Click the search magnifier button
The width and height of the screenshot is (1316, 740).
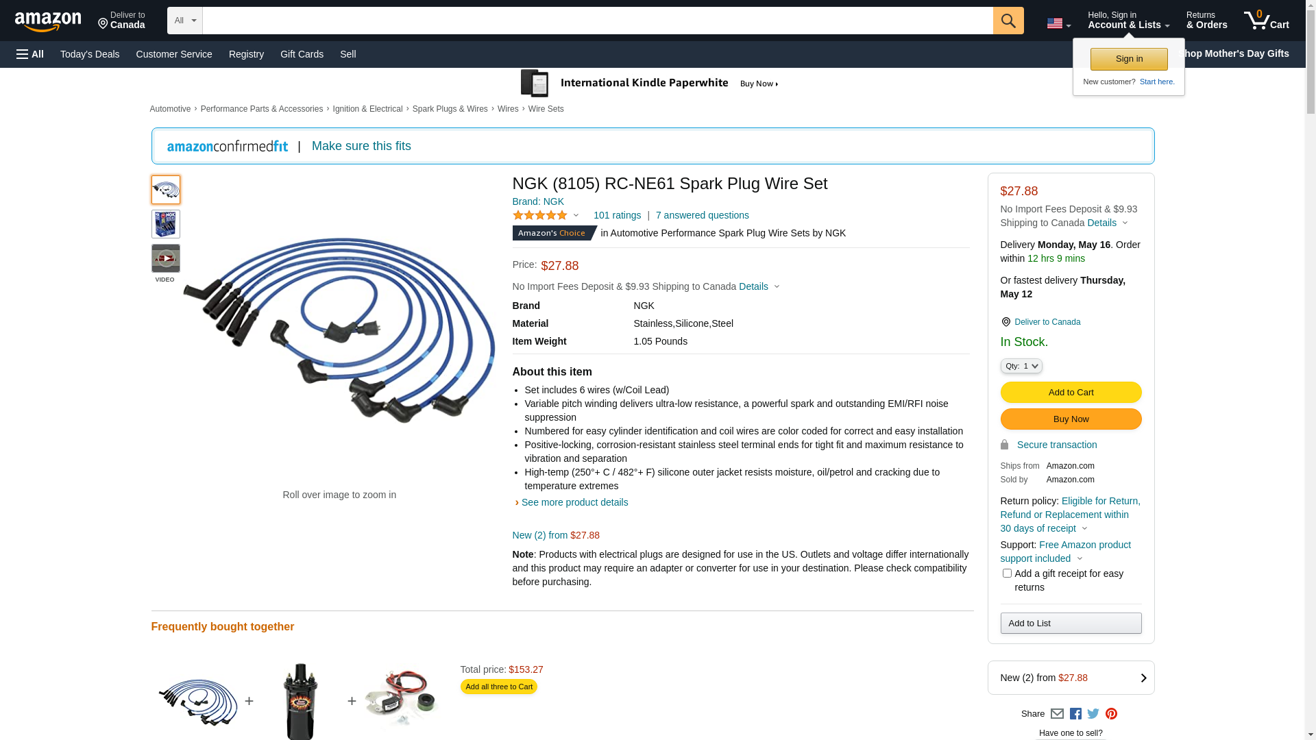tap(1008, 21)
